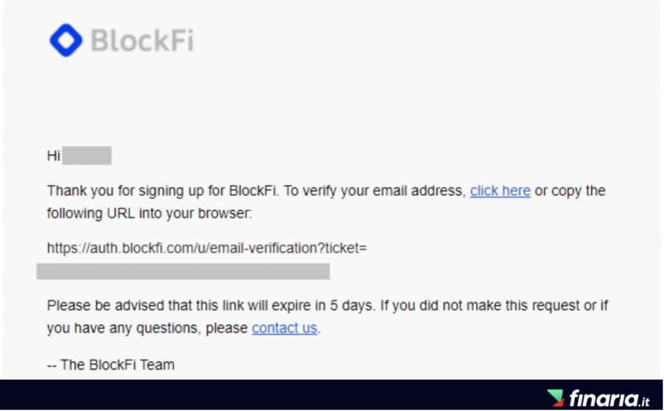Click the "following URL into your browser" line
This screenshot has width=664, height=411.
point(150,213)
